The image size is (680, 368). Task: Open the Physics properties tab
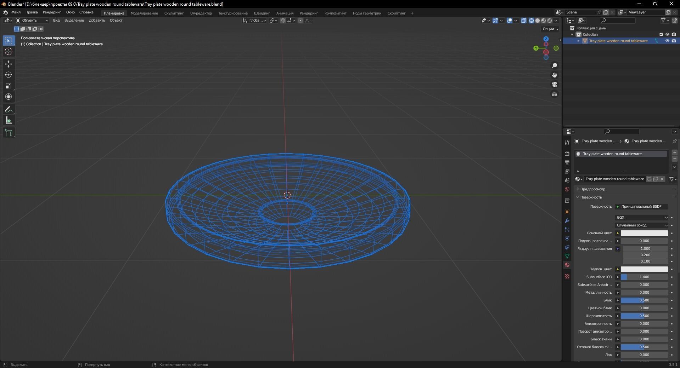(567, 238)
